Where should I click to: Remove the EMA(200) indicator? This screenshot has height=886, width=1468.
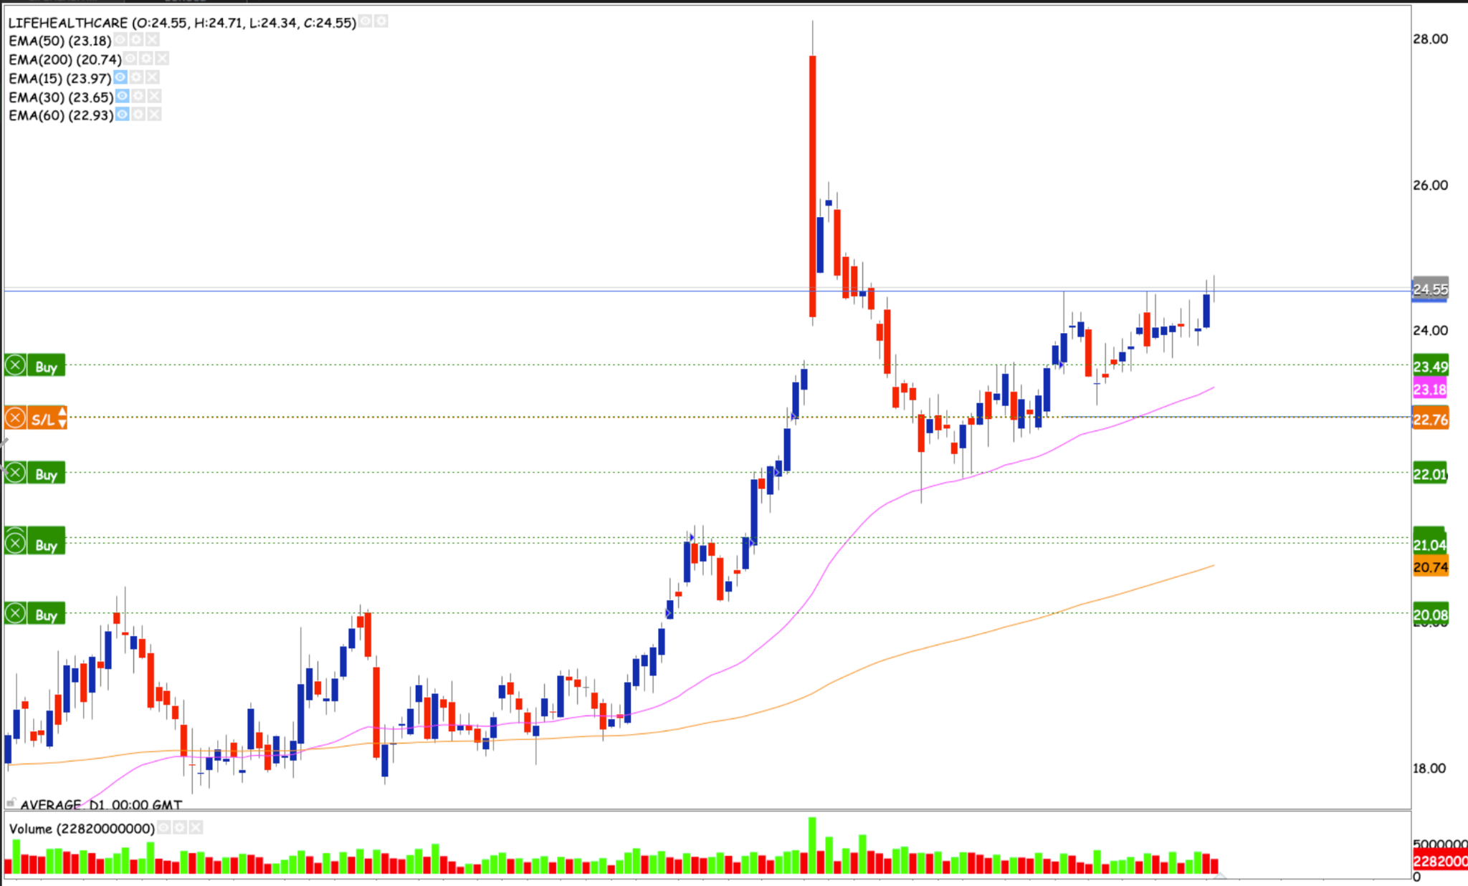pos(162,59)
